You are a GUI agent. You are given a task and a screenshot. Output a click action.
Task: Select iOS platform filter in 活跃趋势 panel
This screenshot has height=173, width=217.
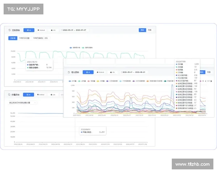pos(53,31)
